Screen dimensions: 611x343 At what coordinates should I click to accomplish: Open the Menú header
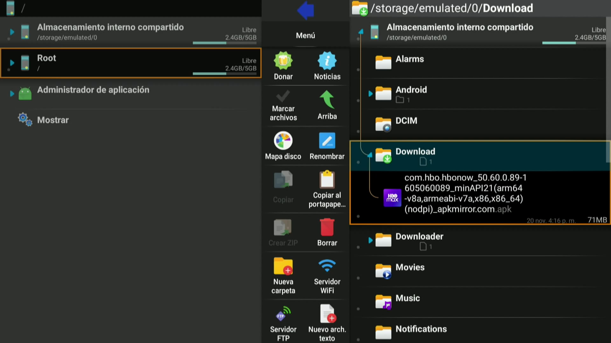point(305,36)
